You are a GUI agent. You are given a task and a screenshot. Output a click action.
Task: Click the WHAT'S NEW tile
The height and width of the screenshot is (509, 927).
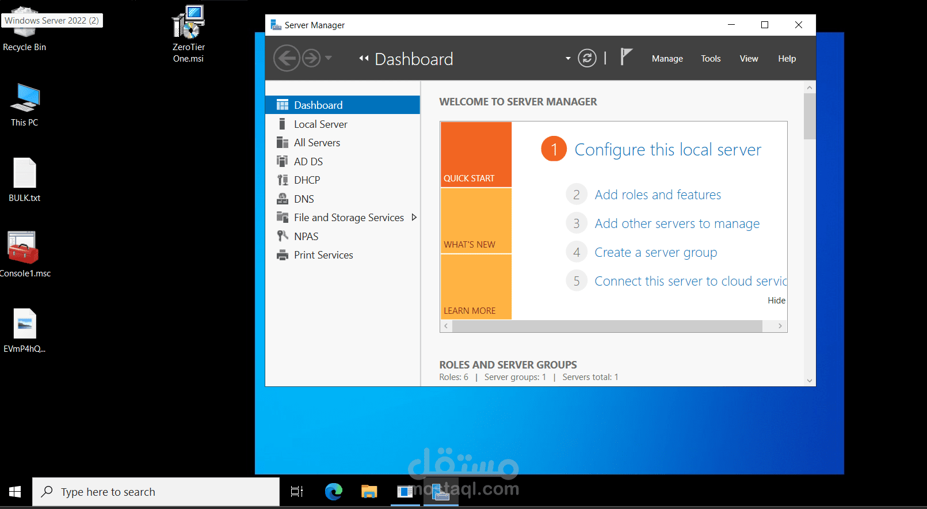click(476, 221)
